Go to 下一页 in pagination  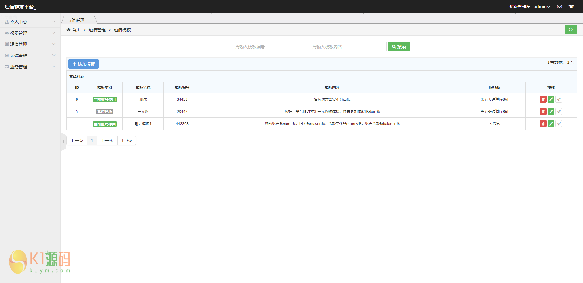coord(107,140)
